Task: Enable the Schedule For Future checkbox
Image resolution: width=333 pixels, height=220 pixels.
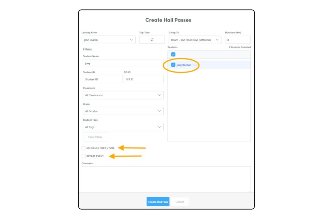Action: 84,148
